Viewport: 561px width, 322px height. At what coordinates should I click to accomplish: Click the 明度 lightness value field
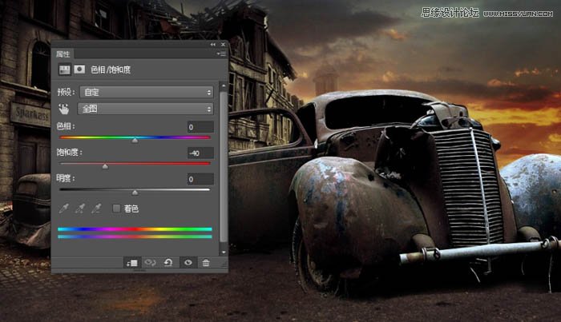pyautogui.click(x=200, y=179)
